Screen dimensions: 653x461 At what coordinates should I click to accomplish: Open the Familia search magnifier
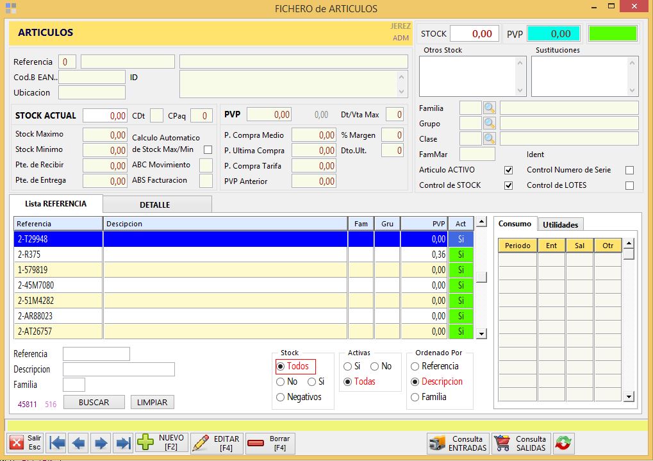490,108
